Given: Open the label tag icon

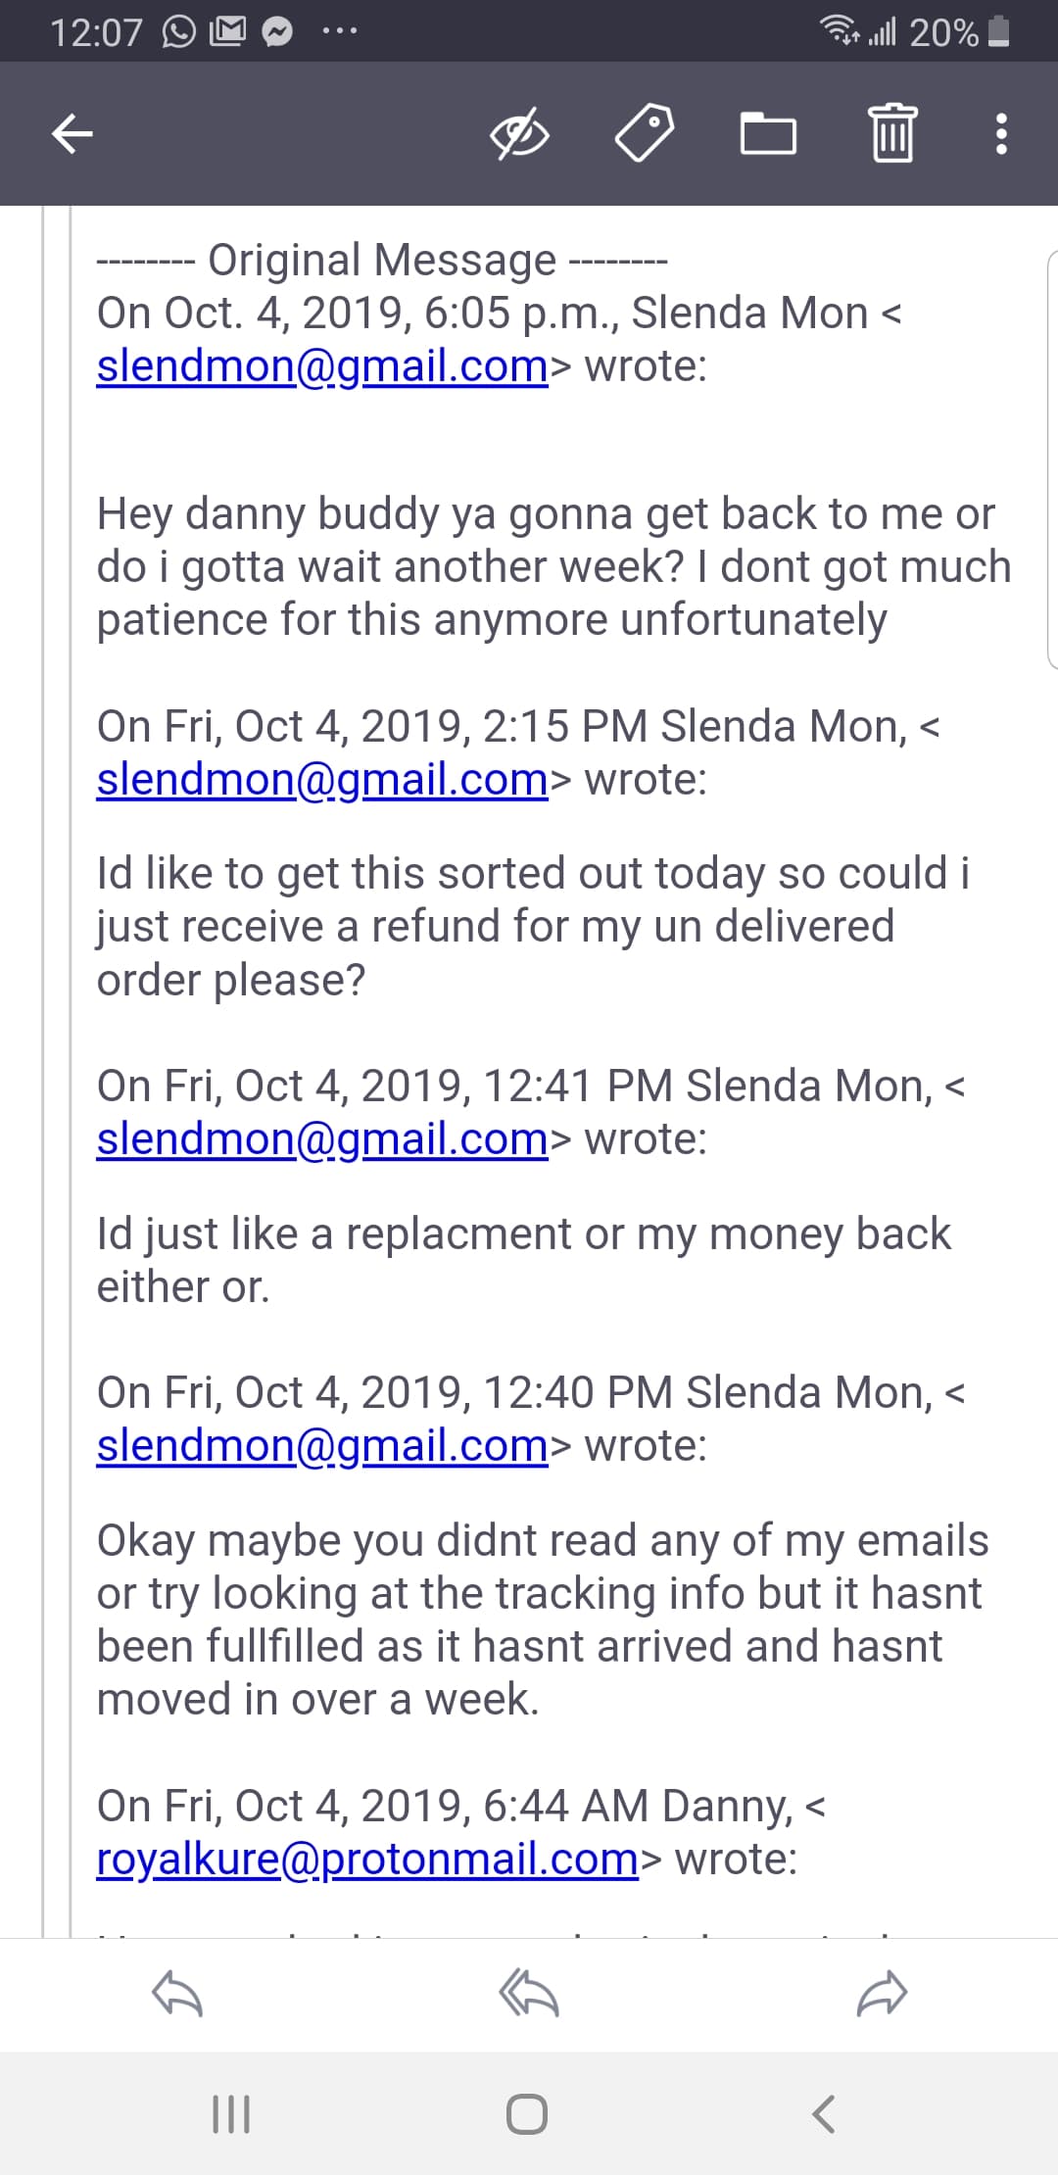Looking at the screenshot, I should (644, 133).
